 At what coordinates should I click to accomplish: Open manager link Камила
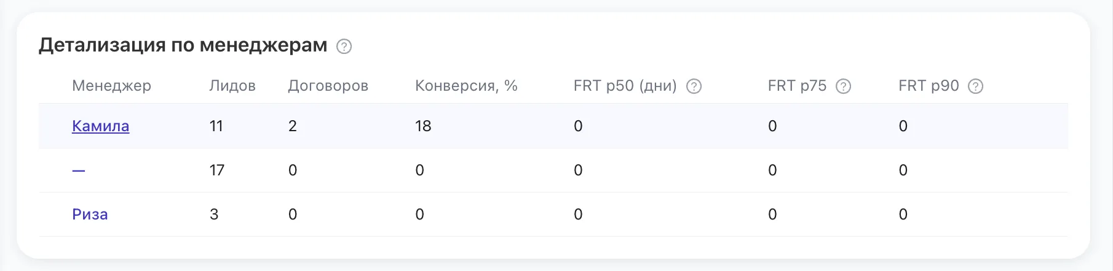click(x=101, y=126)
